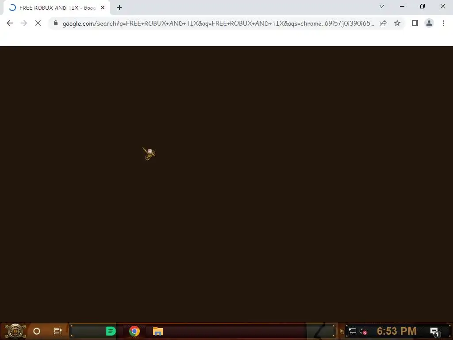Show hidden system tray icons
Image resolution: width=453 pixels, height=340 pixels.
point(342,332)
